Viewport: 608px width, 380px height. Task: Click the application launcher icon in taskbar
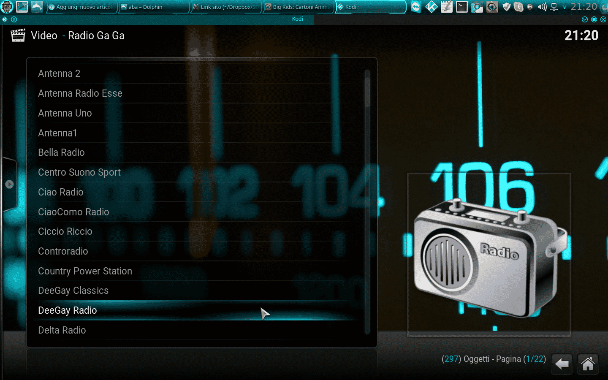click(7, 7)
